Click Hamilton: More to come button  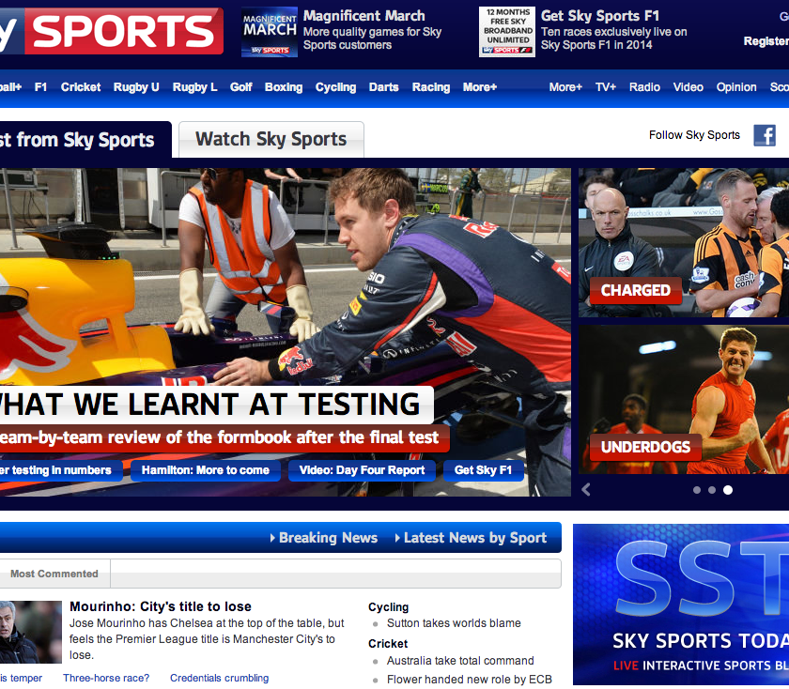click(206, 470)
